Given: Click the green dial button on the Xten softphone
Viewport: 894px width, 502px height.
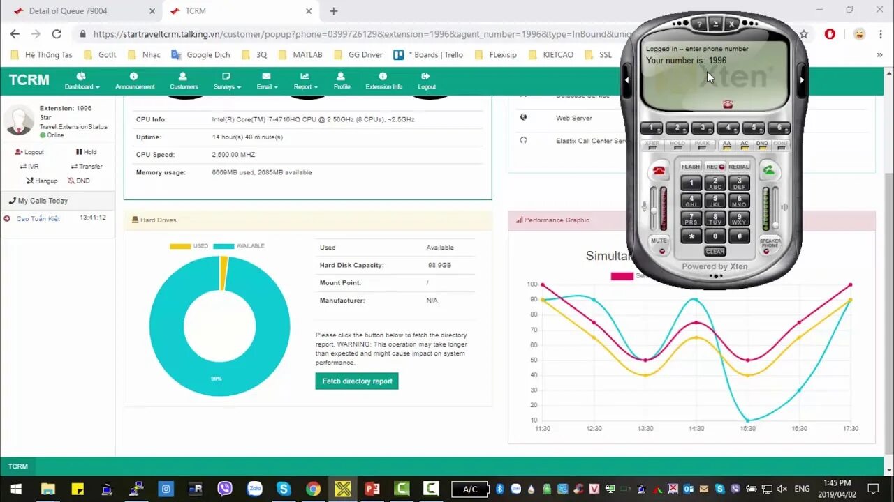Looking at the screenshot, I should coord(769,171).
